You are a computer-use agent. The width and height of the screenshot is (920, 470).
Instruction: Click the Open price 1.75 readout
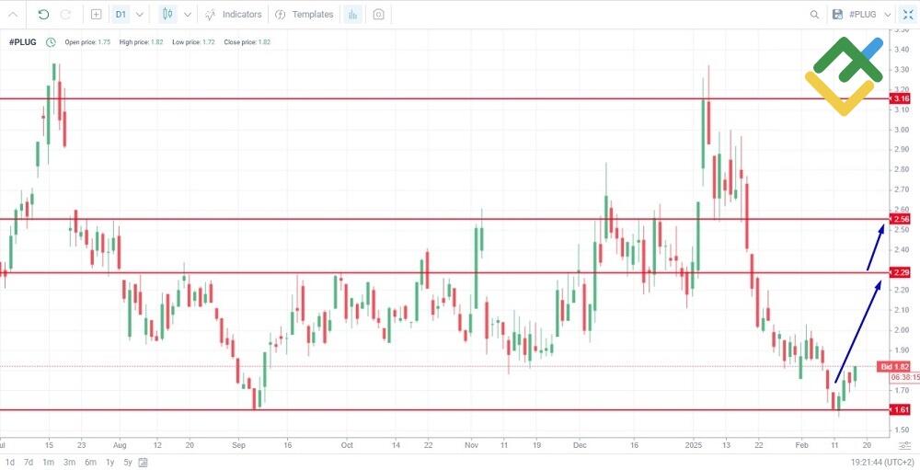click(87, 42)
